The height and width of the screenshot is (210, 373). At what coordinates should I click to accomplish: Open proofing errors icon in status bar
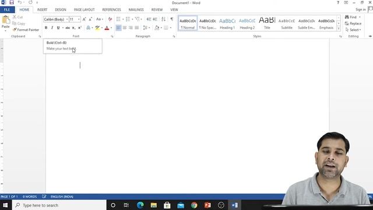[x=44, y=197]
